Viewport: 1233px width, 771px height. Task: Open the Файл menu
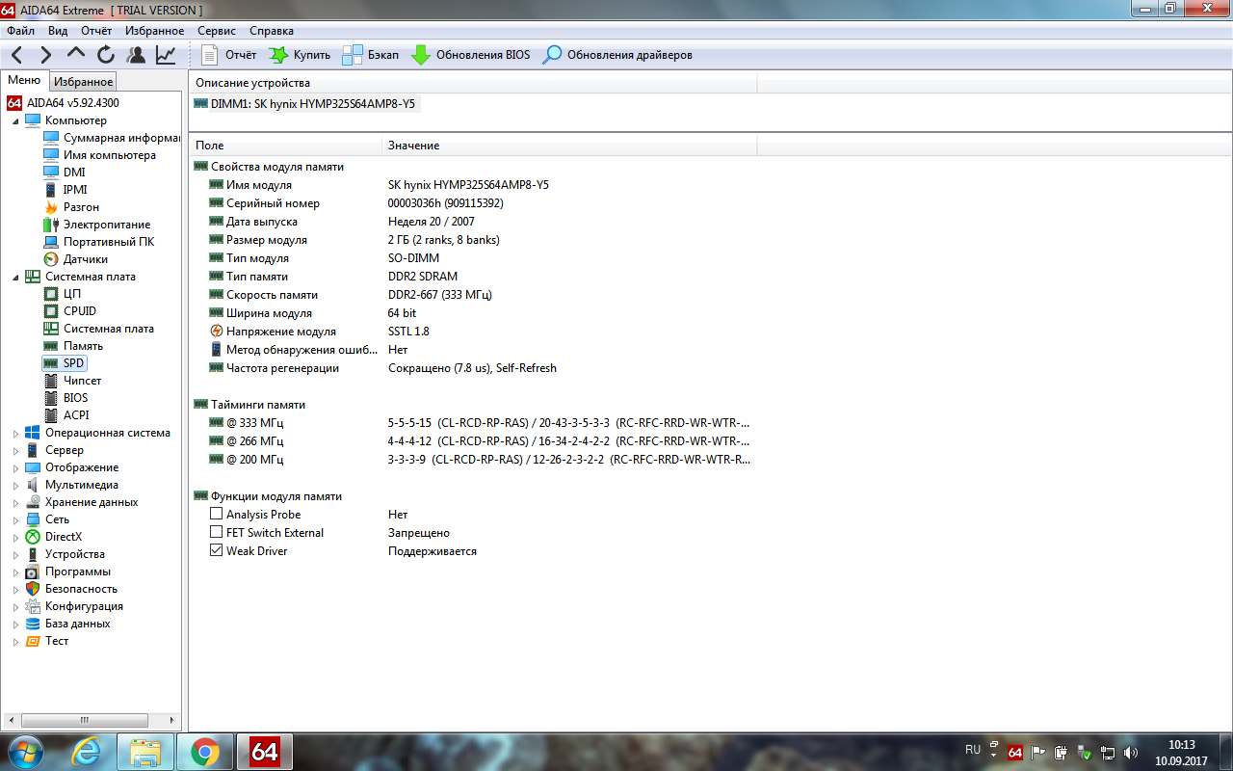[x=20, y=31]
